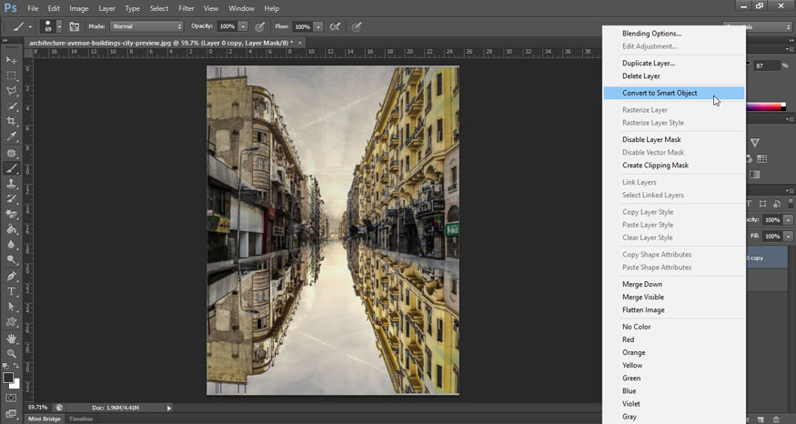Screen dimensions: 796x424
Task: Click the Create new layer icon
Action: (761, 420)
